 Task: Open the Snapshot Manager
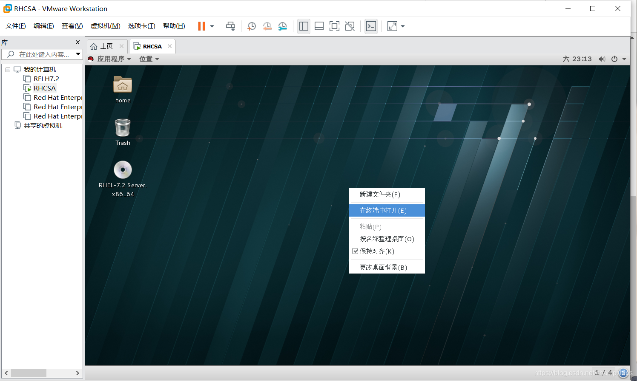point(282,26)
